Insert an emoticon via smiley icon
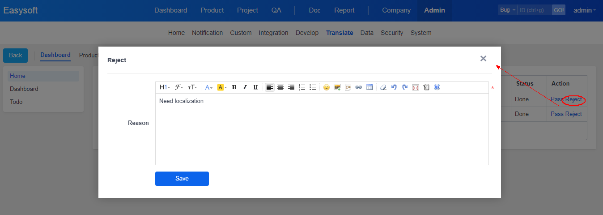603x215 pixels. pyautogui.click(x=327, y=87)
